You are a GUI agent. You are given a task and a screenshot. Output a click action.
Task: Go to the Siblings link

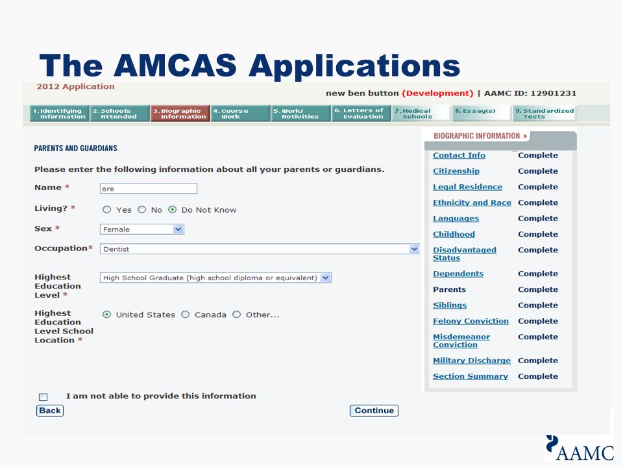click(450, 305)
